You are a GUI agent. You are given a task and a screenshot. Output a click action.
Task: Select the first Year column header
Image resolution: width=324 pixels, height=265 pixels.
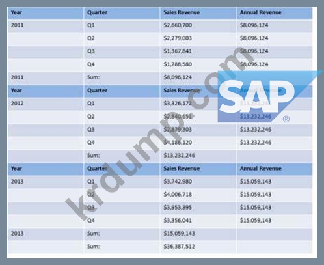point(16,12)
